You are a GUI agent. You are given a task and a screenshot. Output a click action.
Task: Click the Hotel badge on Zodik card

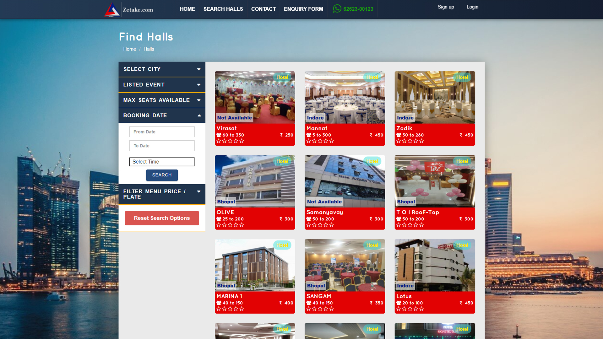462,77
